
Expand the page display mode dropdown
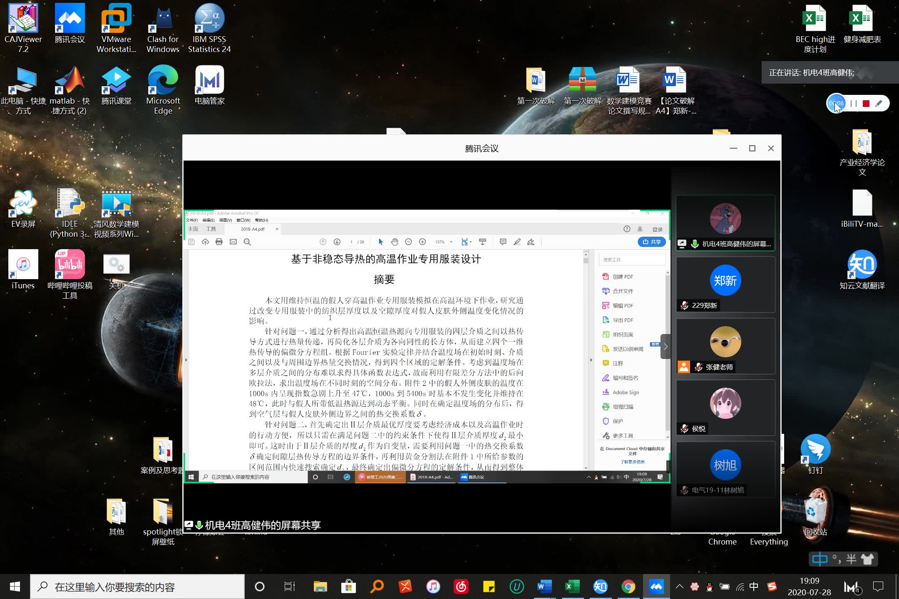(471, 242)
